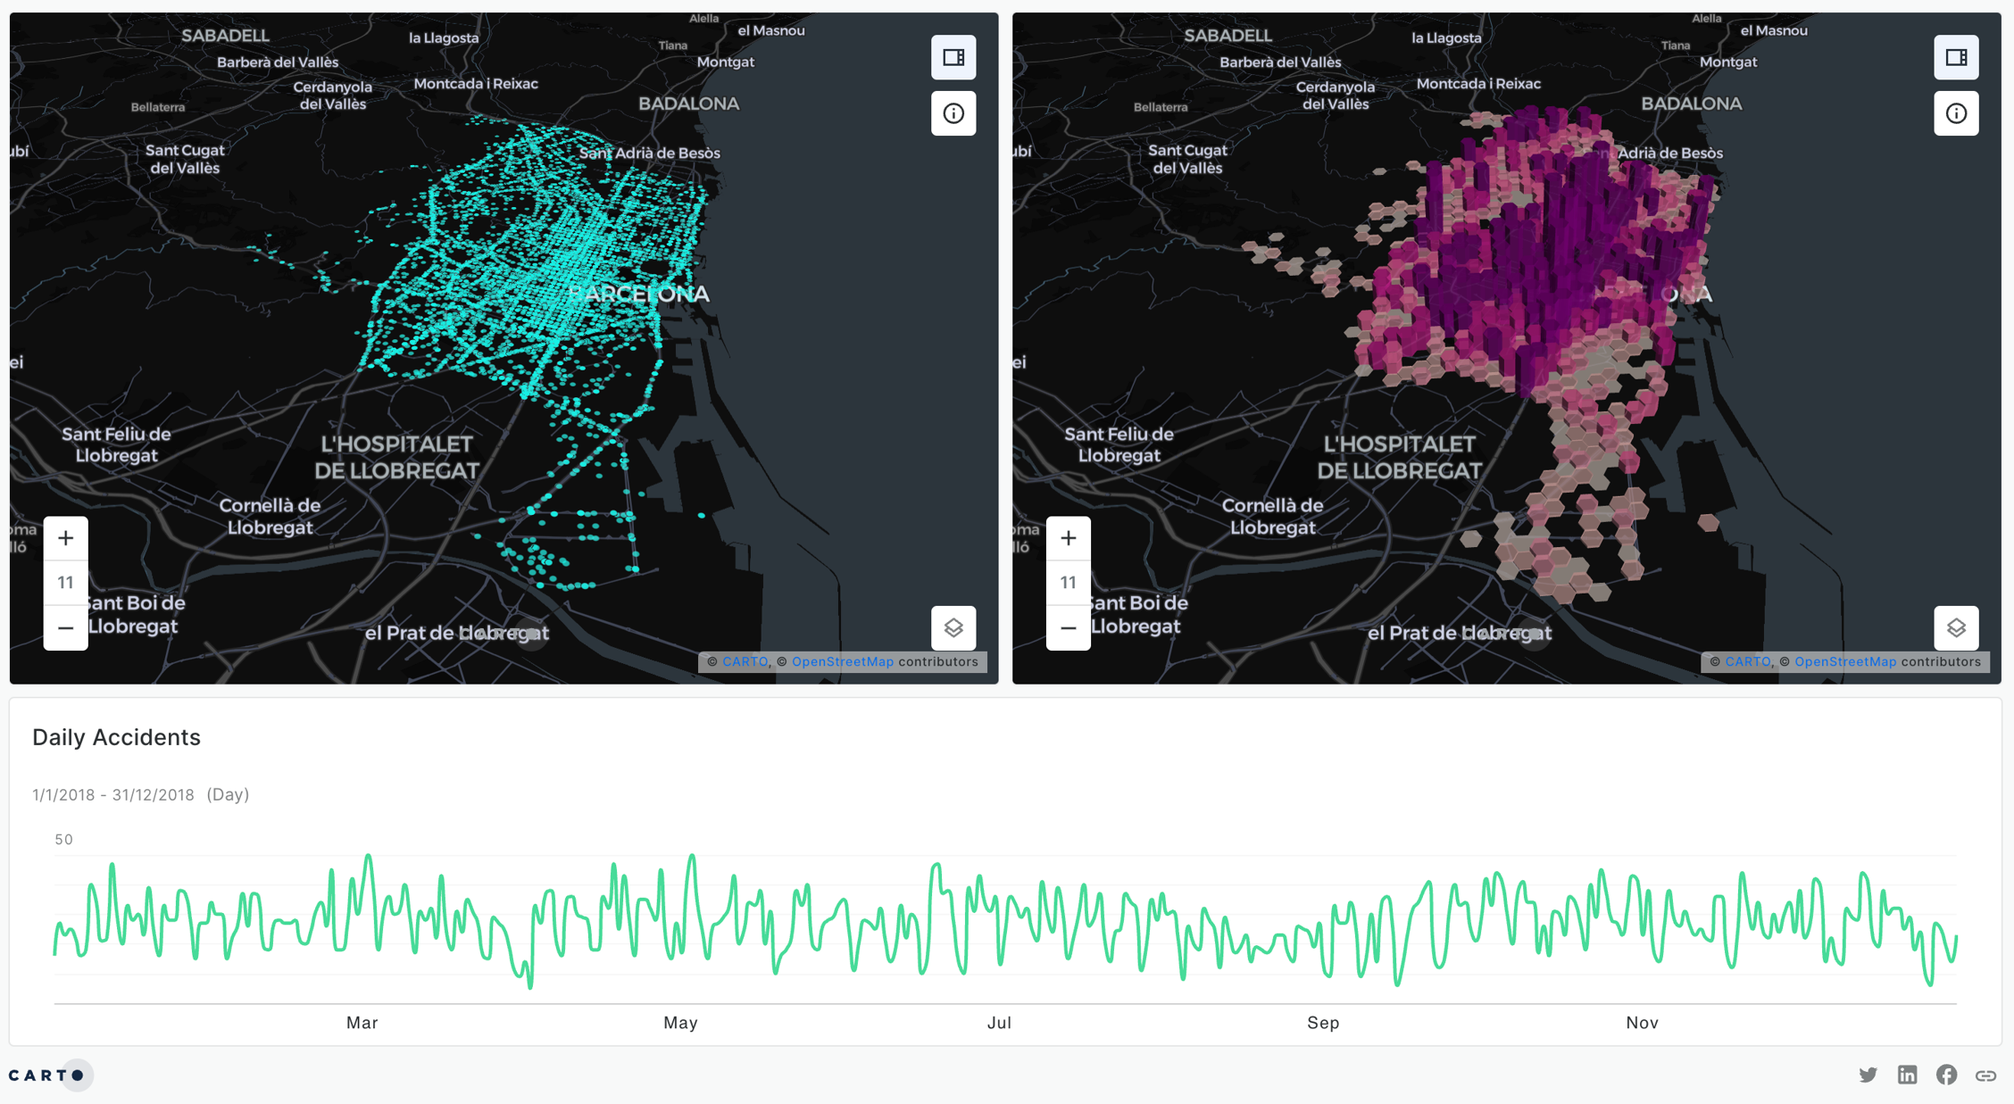
Task: Open info button on right map
Action: pos(1955,113)
